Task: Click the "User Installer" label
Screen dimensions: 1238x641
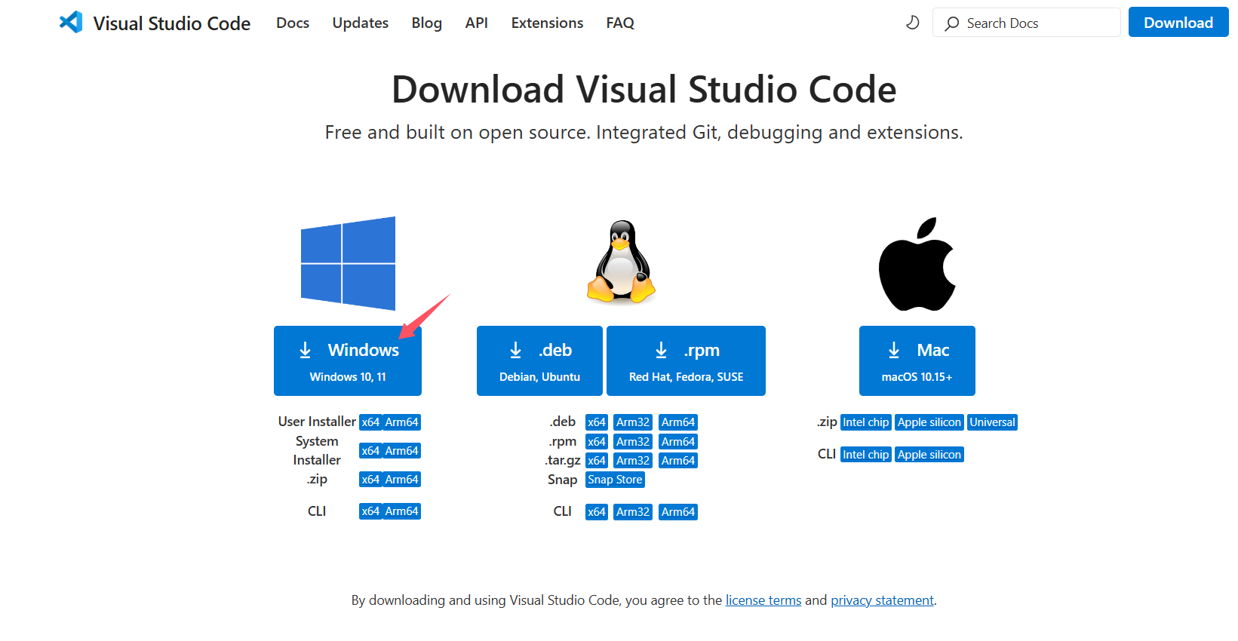Action: click(x=317, y=422)
